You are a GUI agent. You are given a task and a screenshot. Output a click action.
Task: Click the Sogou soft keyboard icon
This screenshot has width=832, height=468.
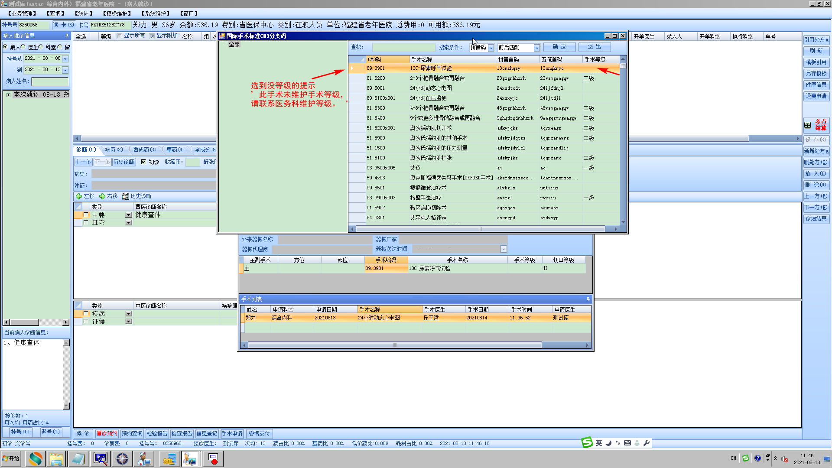click(x=627, y=443)
